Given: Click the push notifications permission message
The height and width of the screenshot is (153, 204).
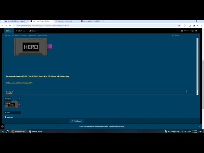Looking at the screenshot, I should [x=102, y=126].
